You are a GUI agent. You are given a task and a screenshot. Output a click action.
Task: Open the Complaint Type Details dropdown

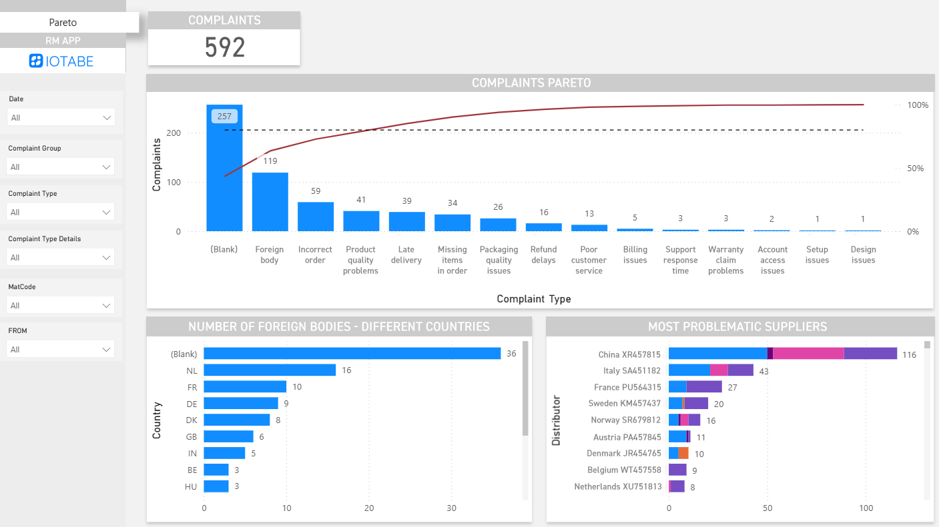[x=60, y=257]
